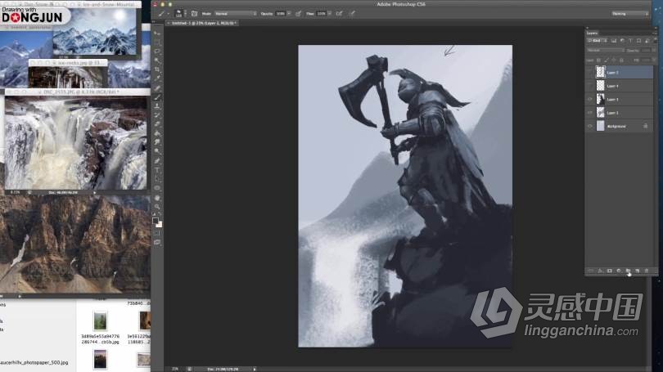This screenshot has height=372, width=663.
Task: Select the Zoom tool
Action: [x=157, y=207]
